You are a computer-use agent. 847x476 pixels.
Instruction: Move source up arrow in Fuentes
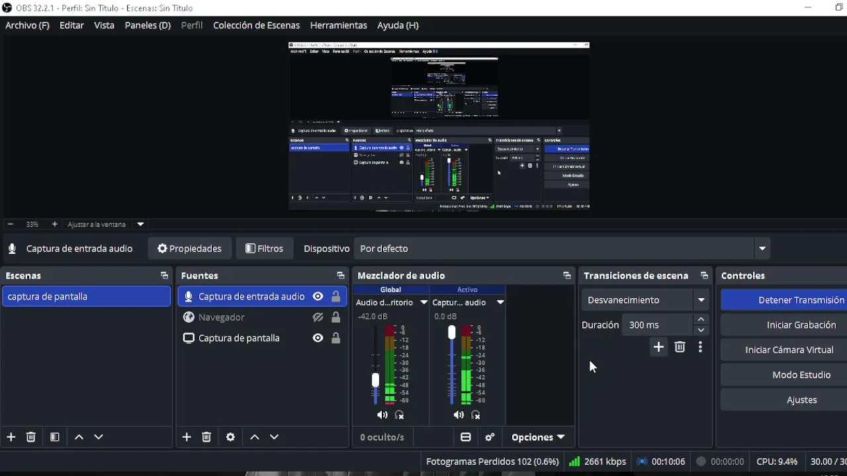click(x=254, y=437)
